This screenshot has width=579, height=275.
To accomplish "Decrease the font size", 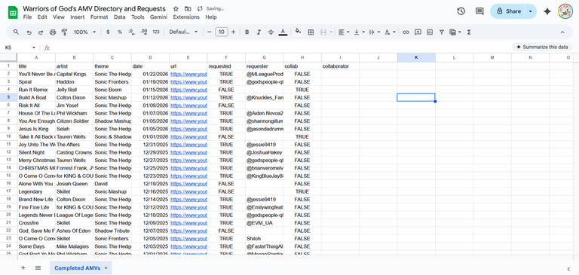I will (x=210, y=32).
